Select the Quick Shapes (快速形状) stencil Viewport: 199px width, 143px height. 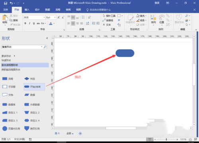(x=6, y=60)
